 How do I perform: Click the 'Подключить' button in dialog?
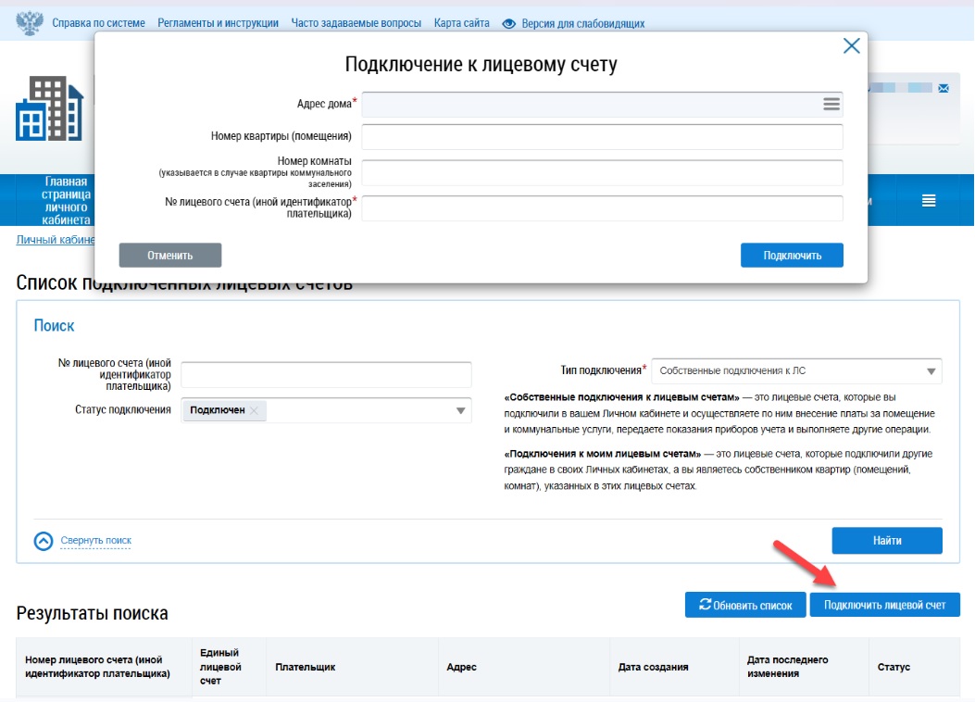[793, 255]
